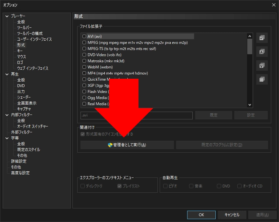Click the blank stacked-pages icon button
This screenshot has height=222, width=279.
262,79
